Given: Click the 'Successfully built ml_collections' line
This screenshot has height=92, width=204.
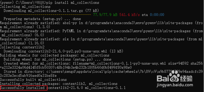Looking at the screenshot, I should point(33,80).
